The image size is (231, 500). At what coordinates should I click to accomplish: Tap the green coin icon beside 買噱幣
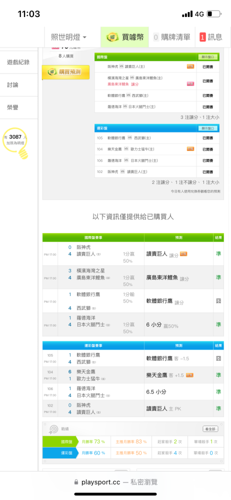(112, 37)
